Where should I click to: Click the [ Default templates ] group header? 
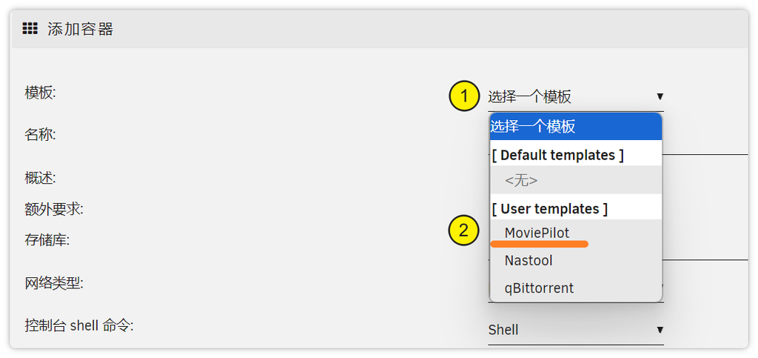[x=558, y=155]
